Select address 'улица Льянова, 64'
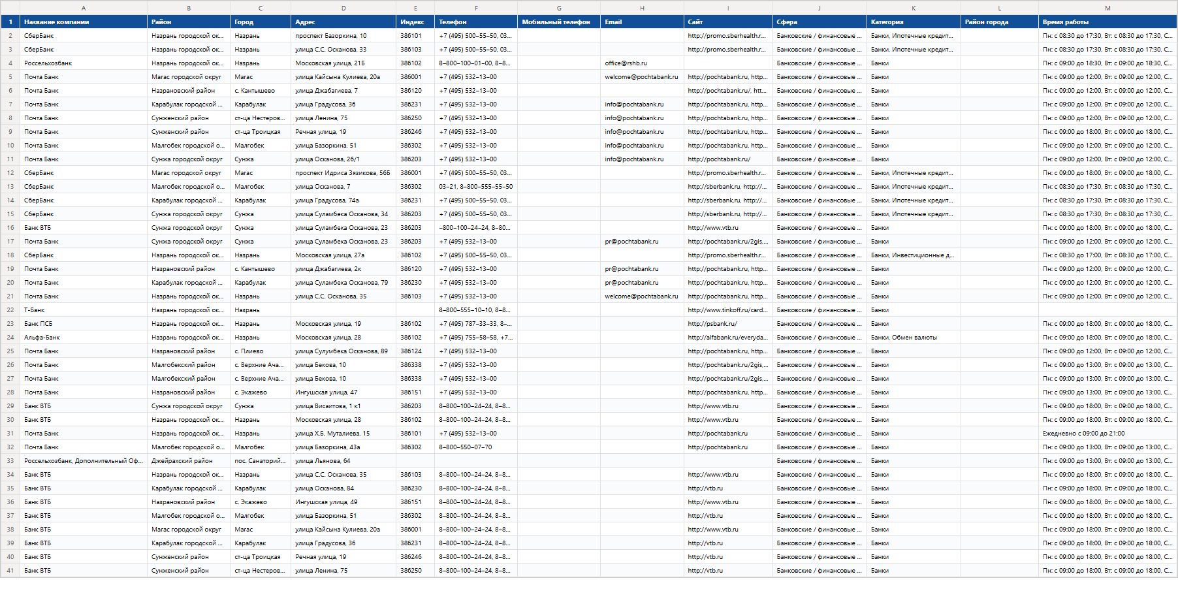Viewport: 1178px width, 589px height. [343, 461]
